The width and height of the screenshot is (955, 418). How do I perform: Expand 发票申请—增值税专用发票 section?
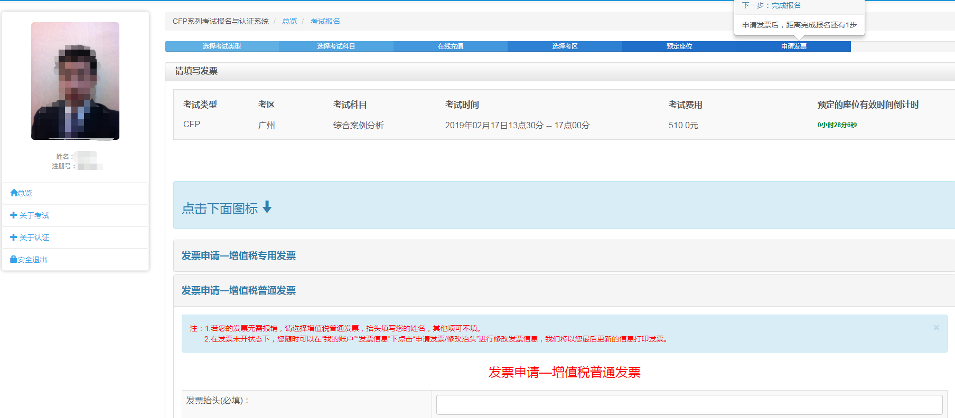(x=239, y=256)
